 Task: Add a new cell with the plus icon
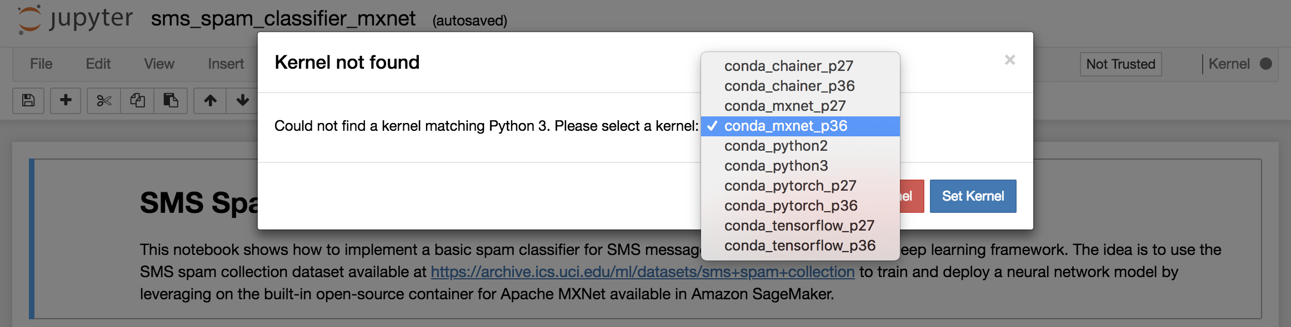point(66,100)
